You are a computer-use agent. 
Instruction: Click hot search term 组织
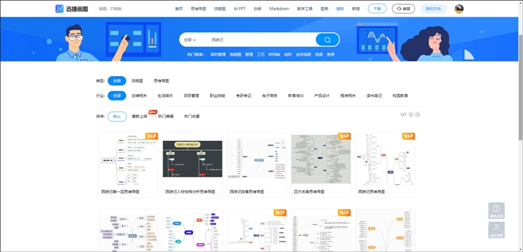coord(288,54)
